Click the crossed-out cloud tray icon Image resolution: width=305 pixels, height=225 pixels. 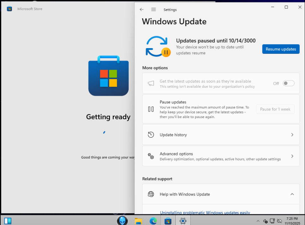coord(279,221)
